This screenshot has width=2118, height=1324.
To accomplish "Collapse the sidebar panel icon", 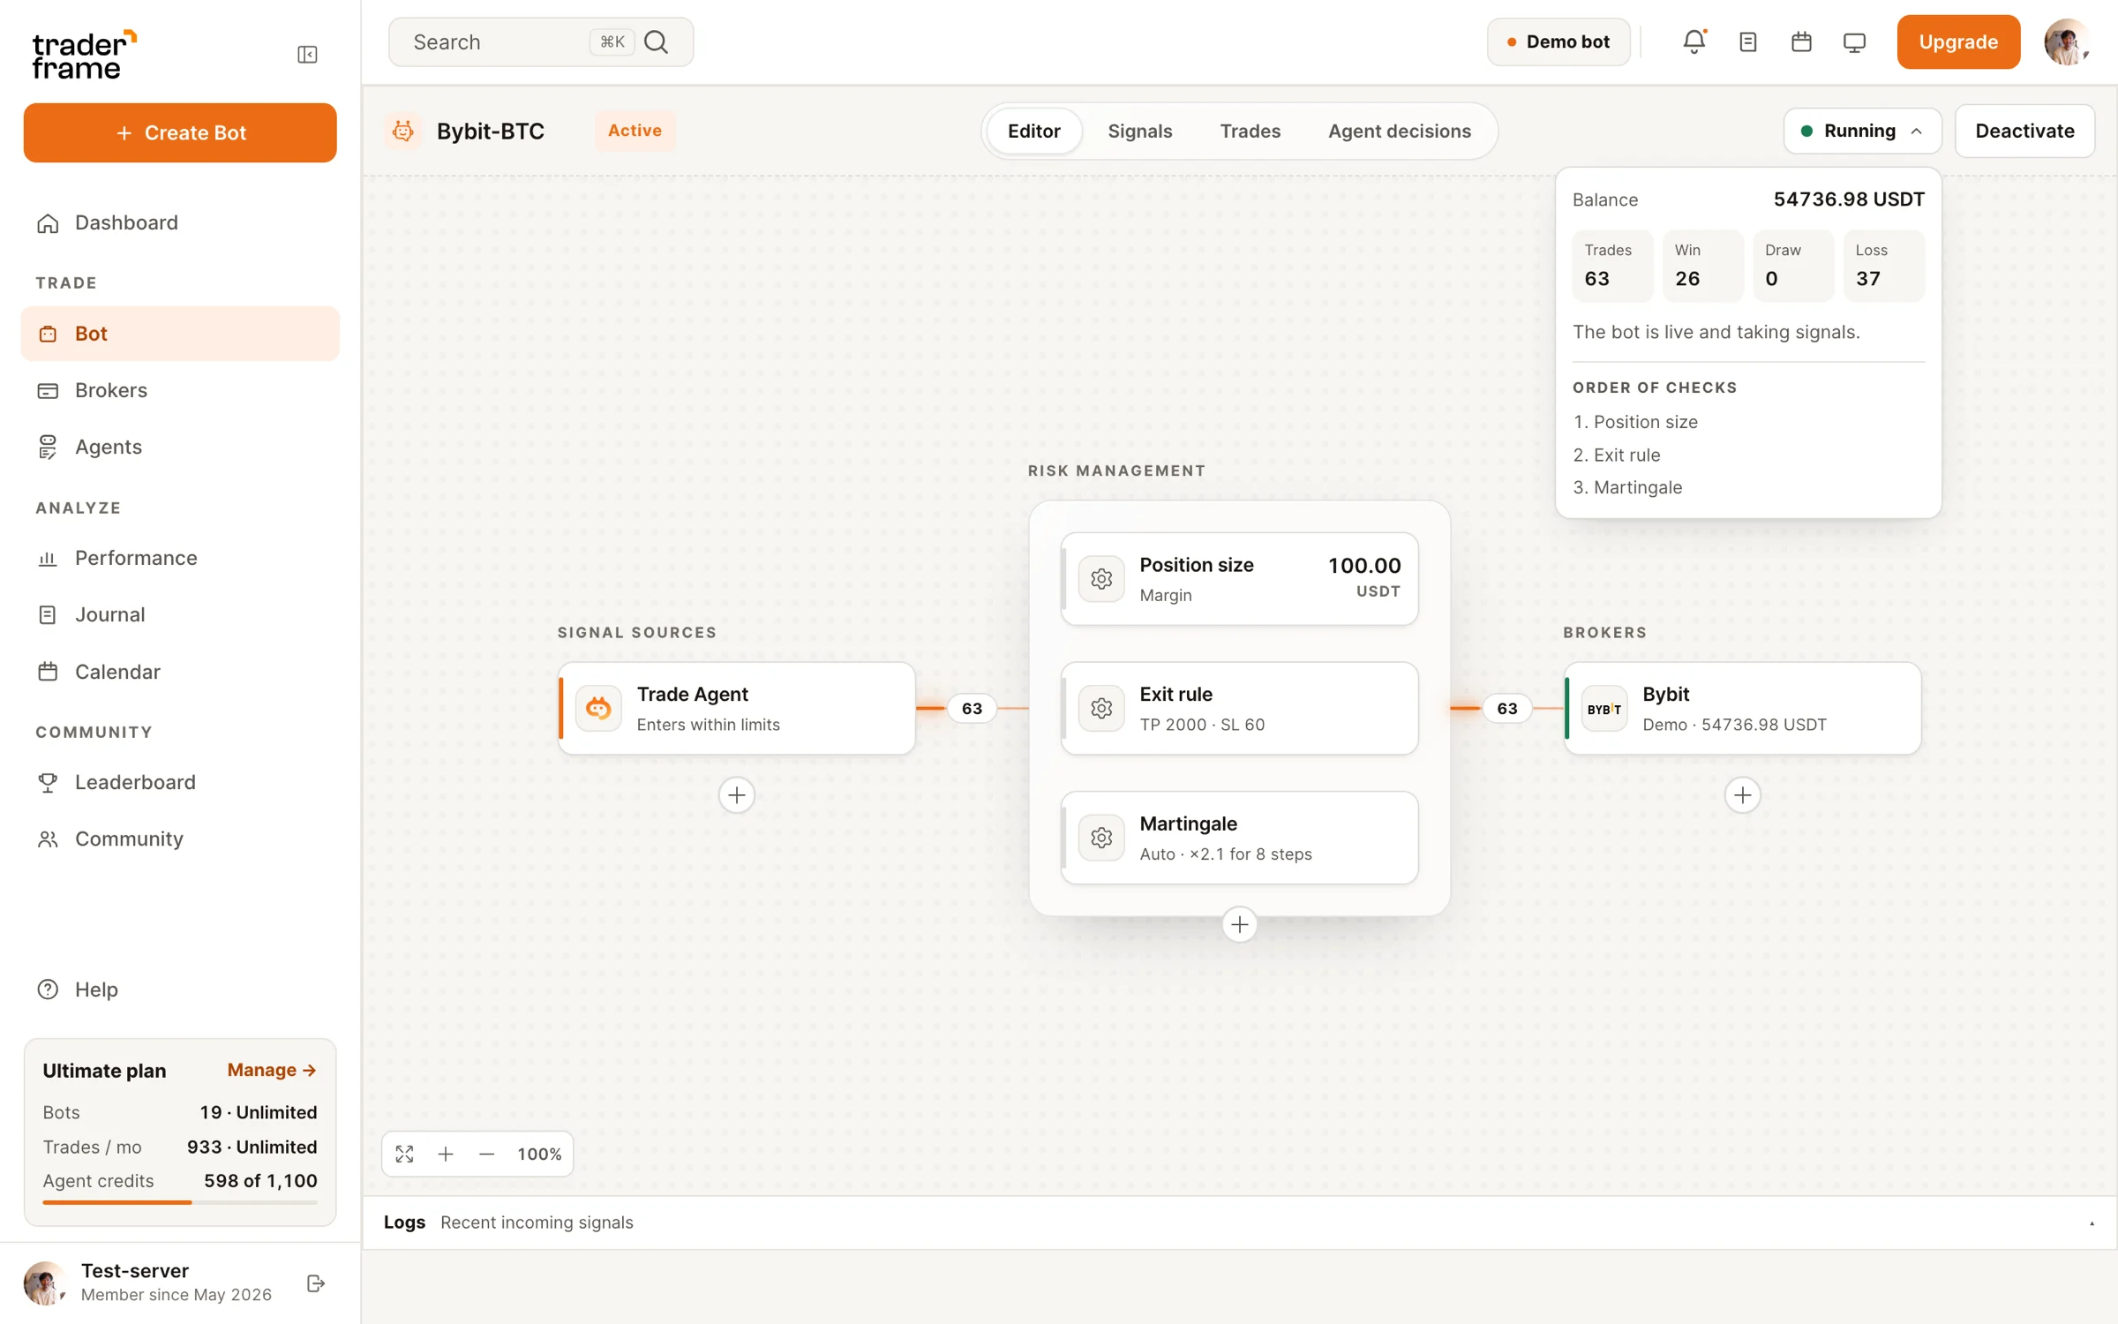I will (307, 55).
